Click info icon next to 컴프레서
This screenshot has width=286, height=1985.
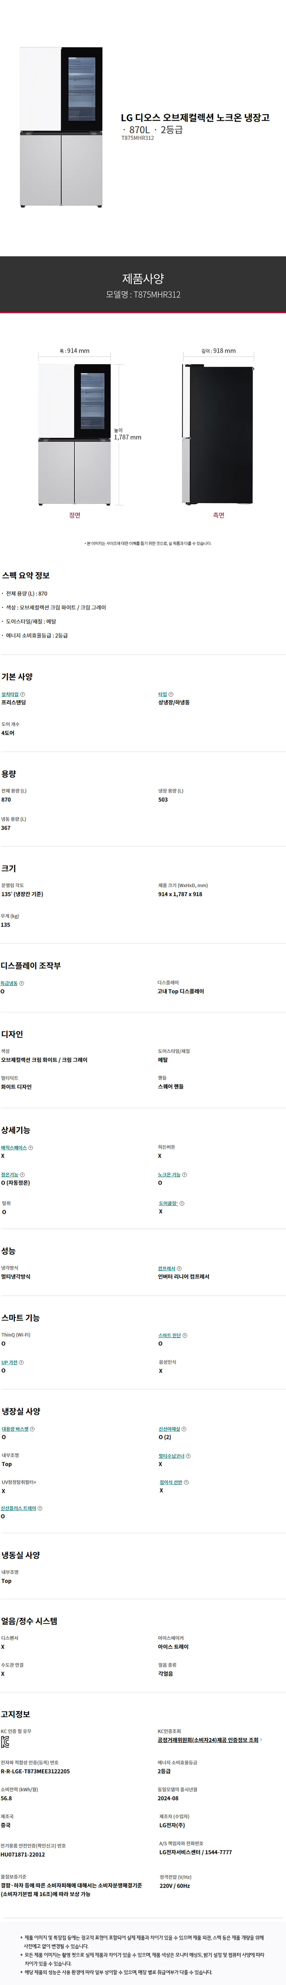[x=179, y=1268]
